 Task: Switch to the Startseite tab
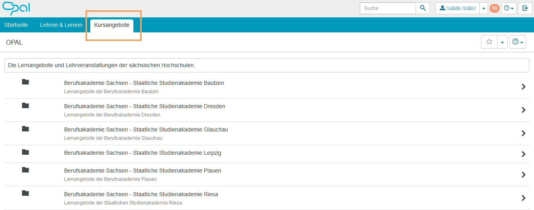(16, 25)
